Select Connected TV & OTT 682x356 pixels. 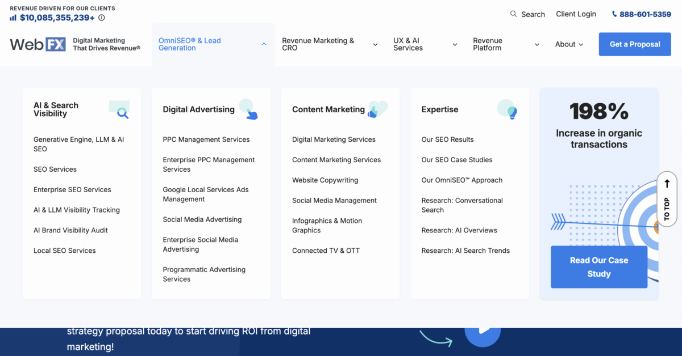click(326, 251)
